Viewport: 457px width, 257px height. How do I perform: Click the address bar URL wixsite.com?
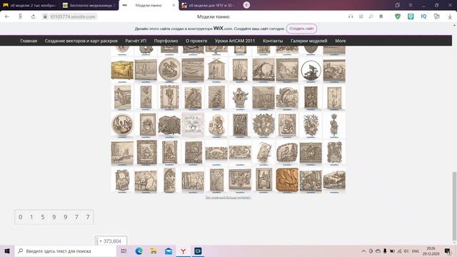coord(73,16)
